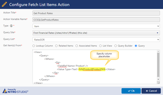Choose the Related Items radio option

coord(56,46)
